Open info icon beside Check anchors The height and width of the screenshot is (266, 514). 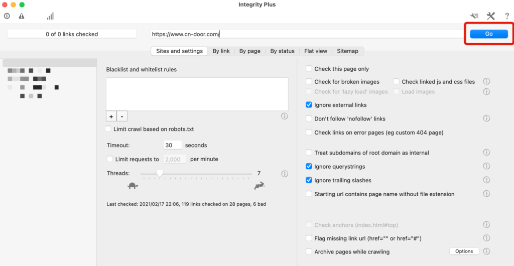point(486,225)
